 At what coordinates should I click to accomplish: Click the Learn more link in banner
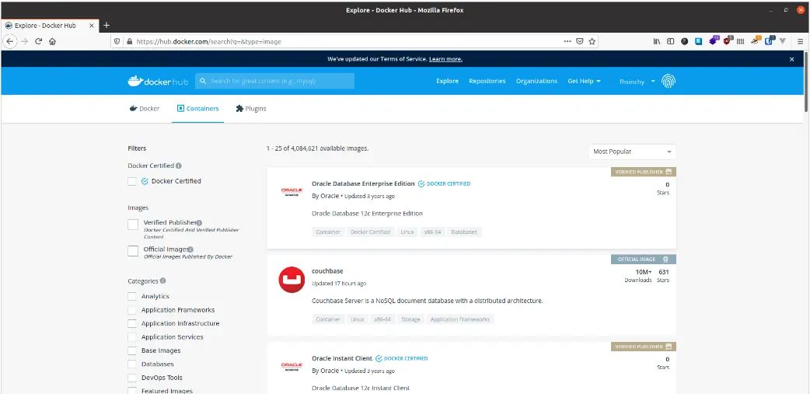445,59
